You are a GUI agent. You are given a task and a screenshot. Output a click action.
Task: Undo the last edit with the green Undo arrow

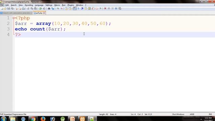point(40,8)
